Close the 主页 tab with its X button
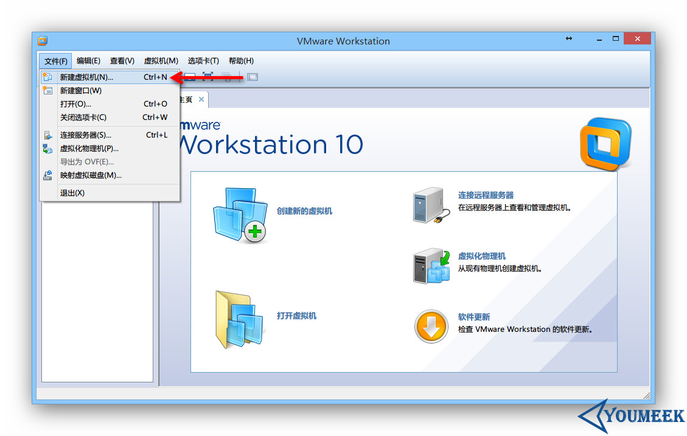 pos(201,98)
